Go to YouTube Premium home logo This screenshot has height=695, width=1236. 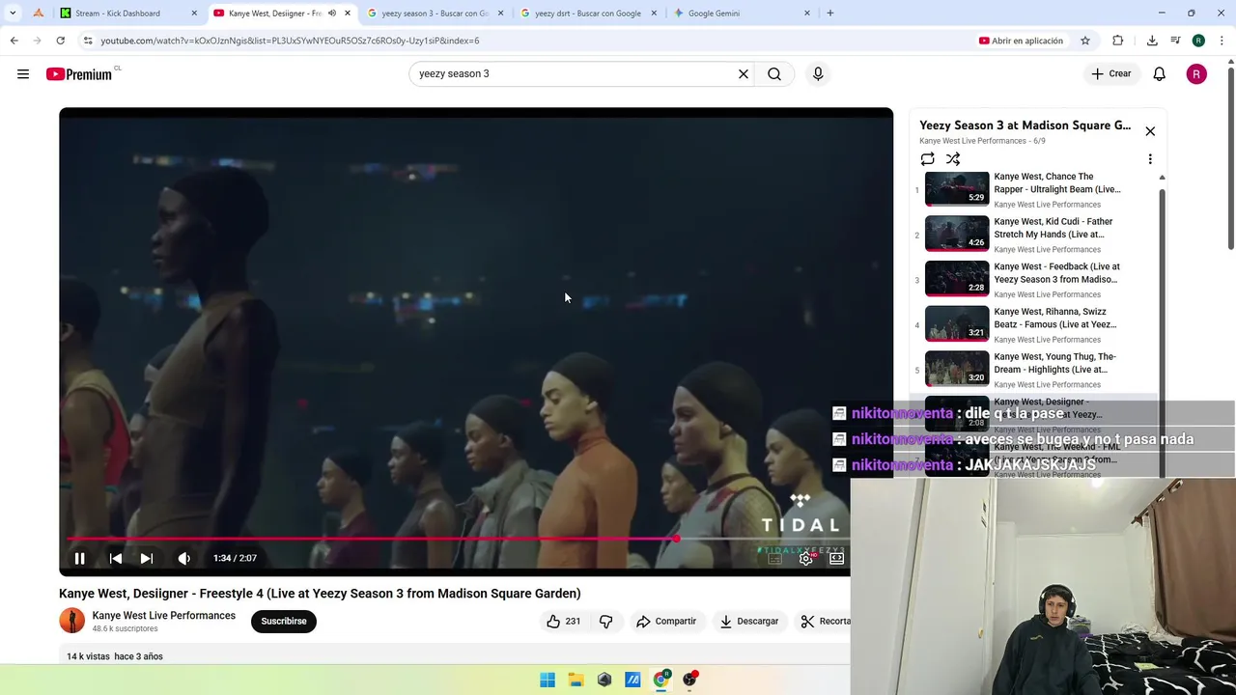(x=79, y=74)
